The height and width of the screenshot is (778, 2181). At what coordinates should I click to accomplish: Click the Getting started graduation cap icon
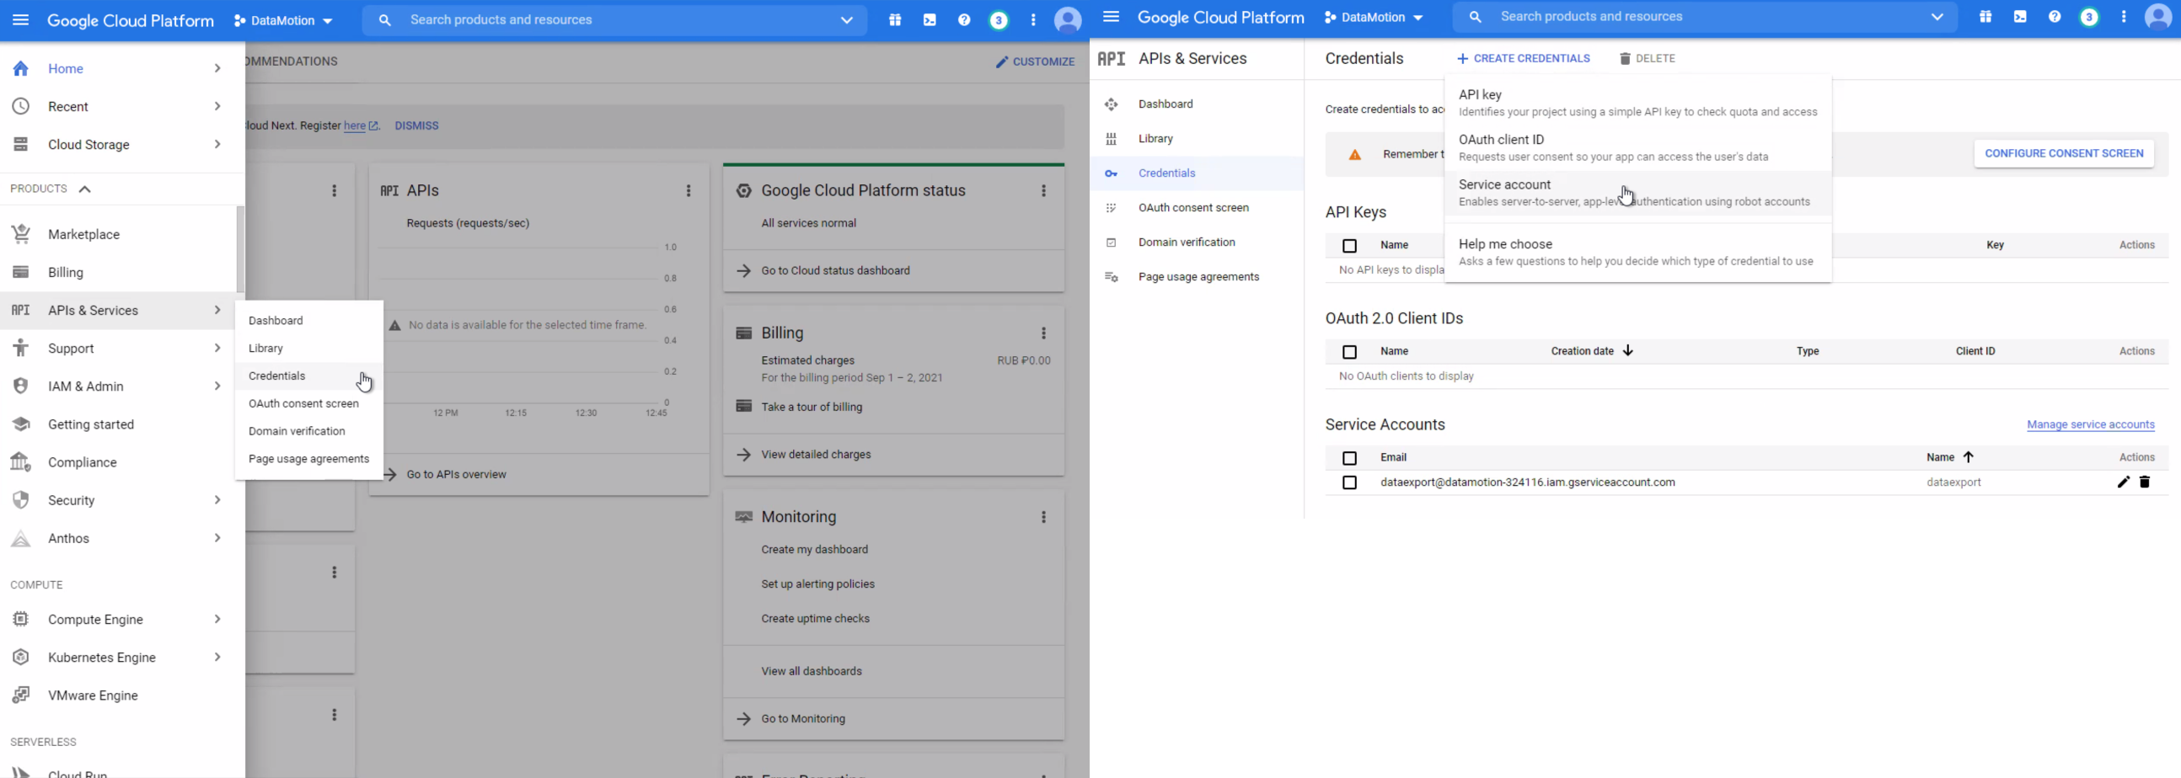[21, 424]
